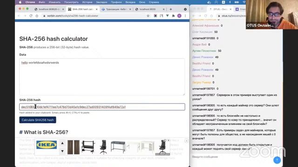Close the IKEA ad with X
The width and height of the screenshot is (298, 167).
pos(169,141)
